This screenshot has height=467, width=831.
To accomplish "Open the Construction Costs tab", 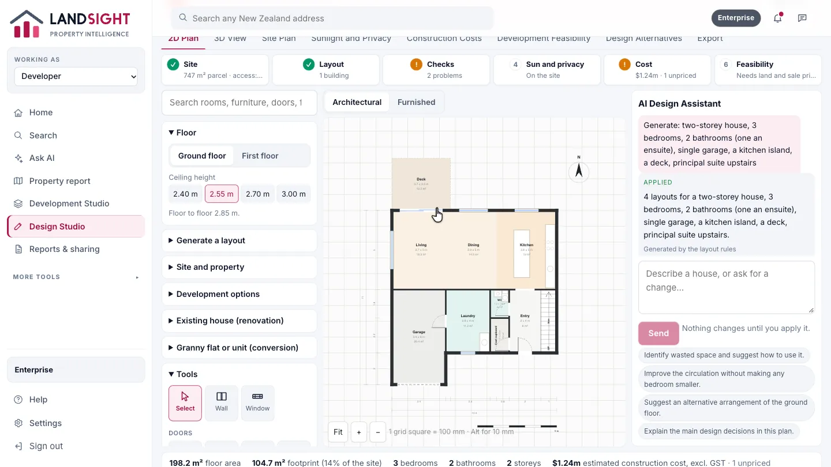I will click(444, 39).
